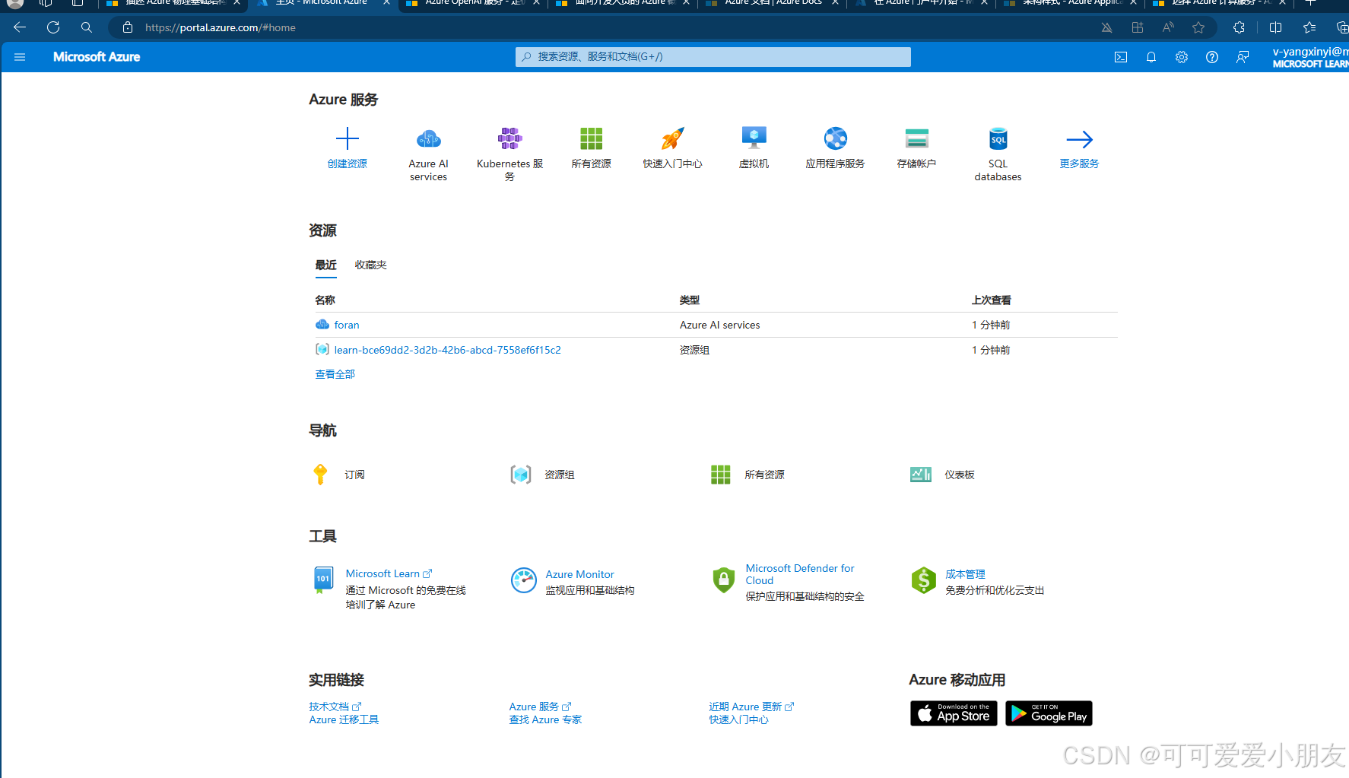Open browser extensions puzzle icon
Viewport: 1349px width, 778px height.
1239,27
